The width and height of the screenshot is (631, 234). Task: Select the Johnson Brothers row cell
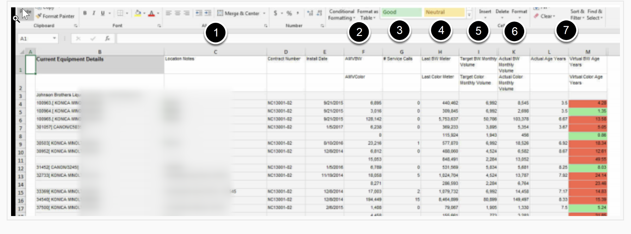click(x=100, y=95)
